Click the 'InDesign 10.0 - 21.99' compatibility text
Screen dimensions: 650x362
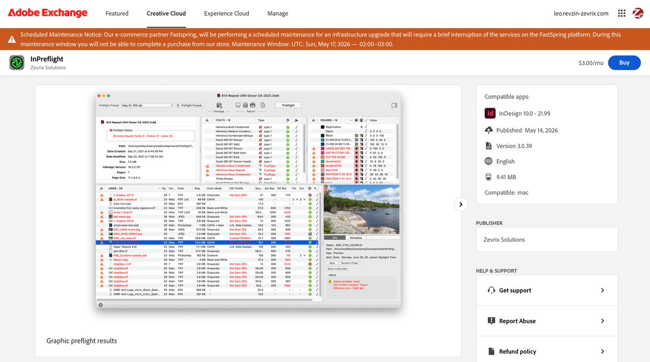tap(525, 113)
